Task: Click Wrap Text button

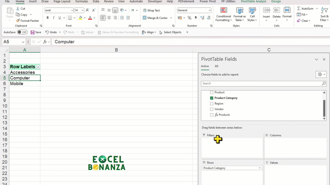Action: [x=152, y=10]
